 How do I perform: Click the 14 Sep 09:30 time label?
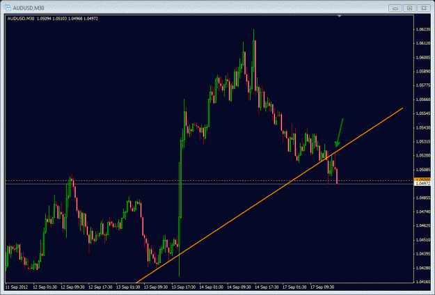coord(239,287)
